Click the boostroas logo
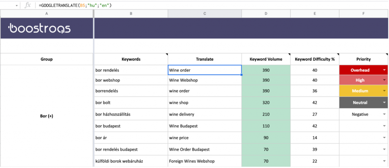The width and height of the screenshot is (389, 168). tap(40, 28)
